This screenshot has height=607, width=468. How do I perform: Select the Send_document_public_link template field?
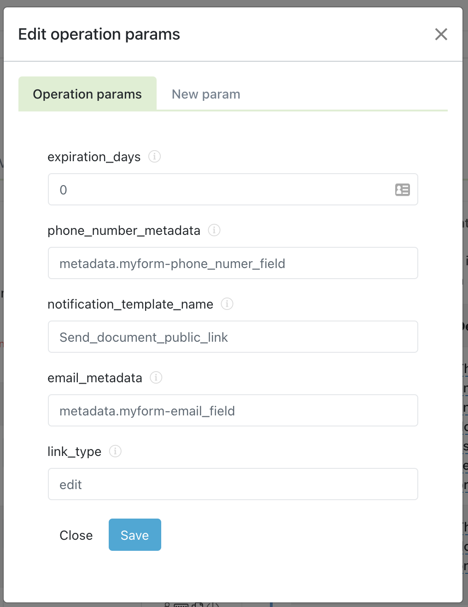pos(233,337)
